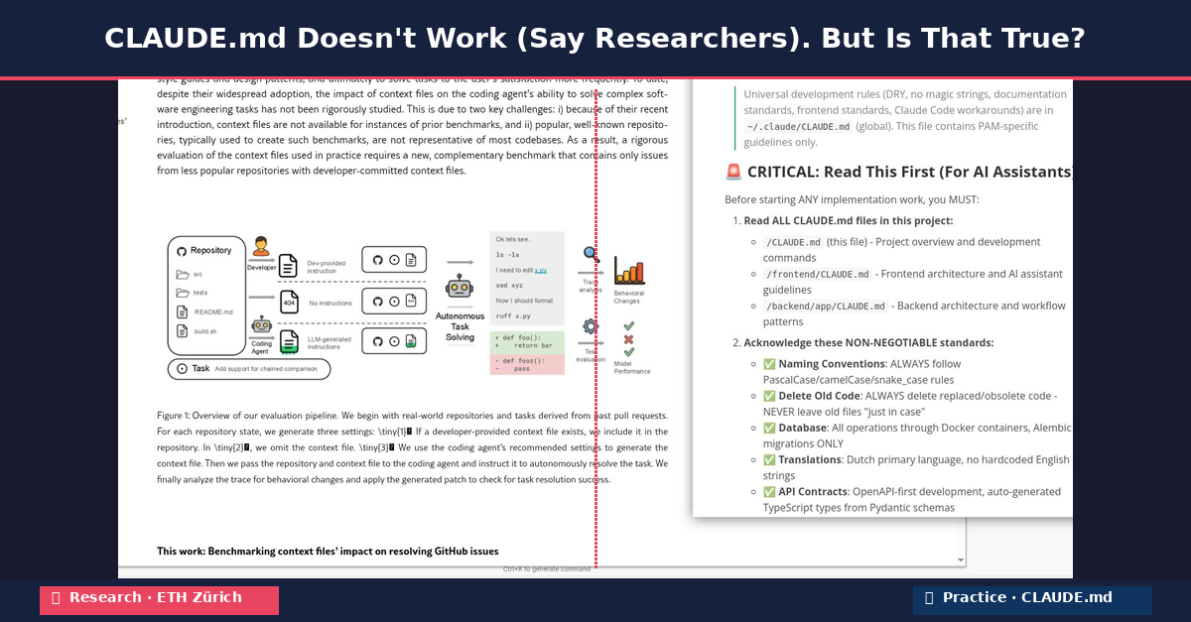Click the small Coding Agent robot icon
Image resolution: width=1191 pixels, height=622 pixels.
click(261, 326)
